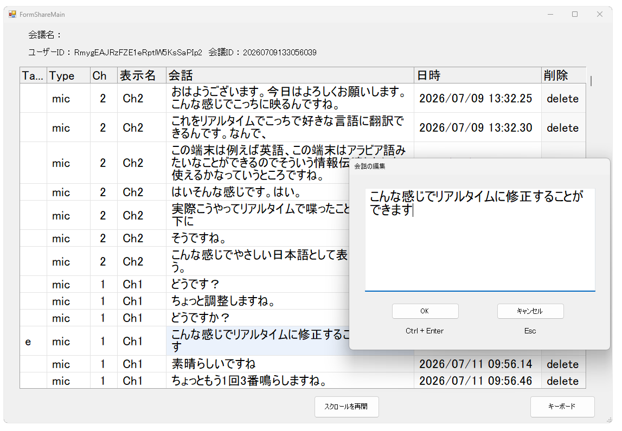
Task: Click into the conversation edit text box
Action: point(479,240)
